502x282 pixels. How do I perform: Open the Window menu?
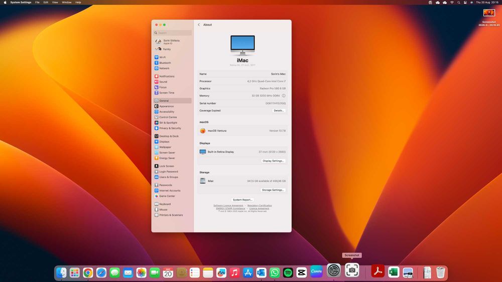click(x=67, y=2)
